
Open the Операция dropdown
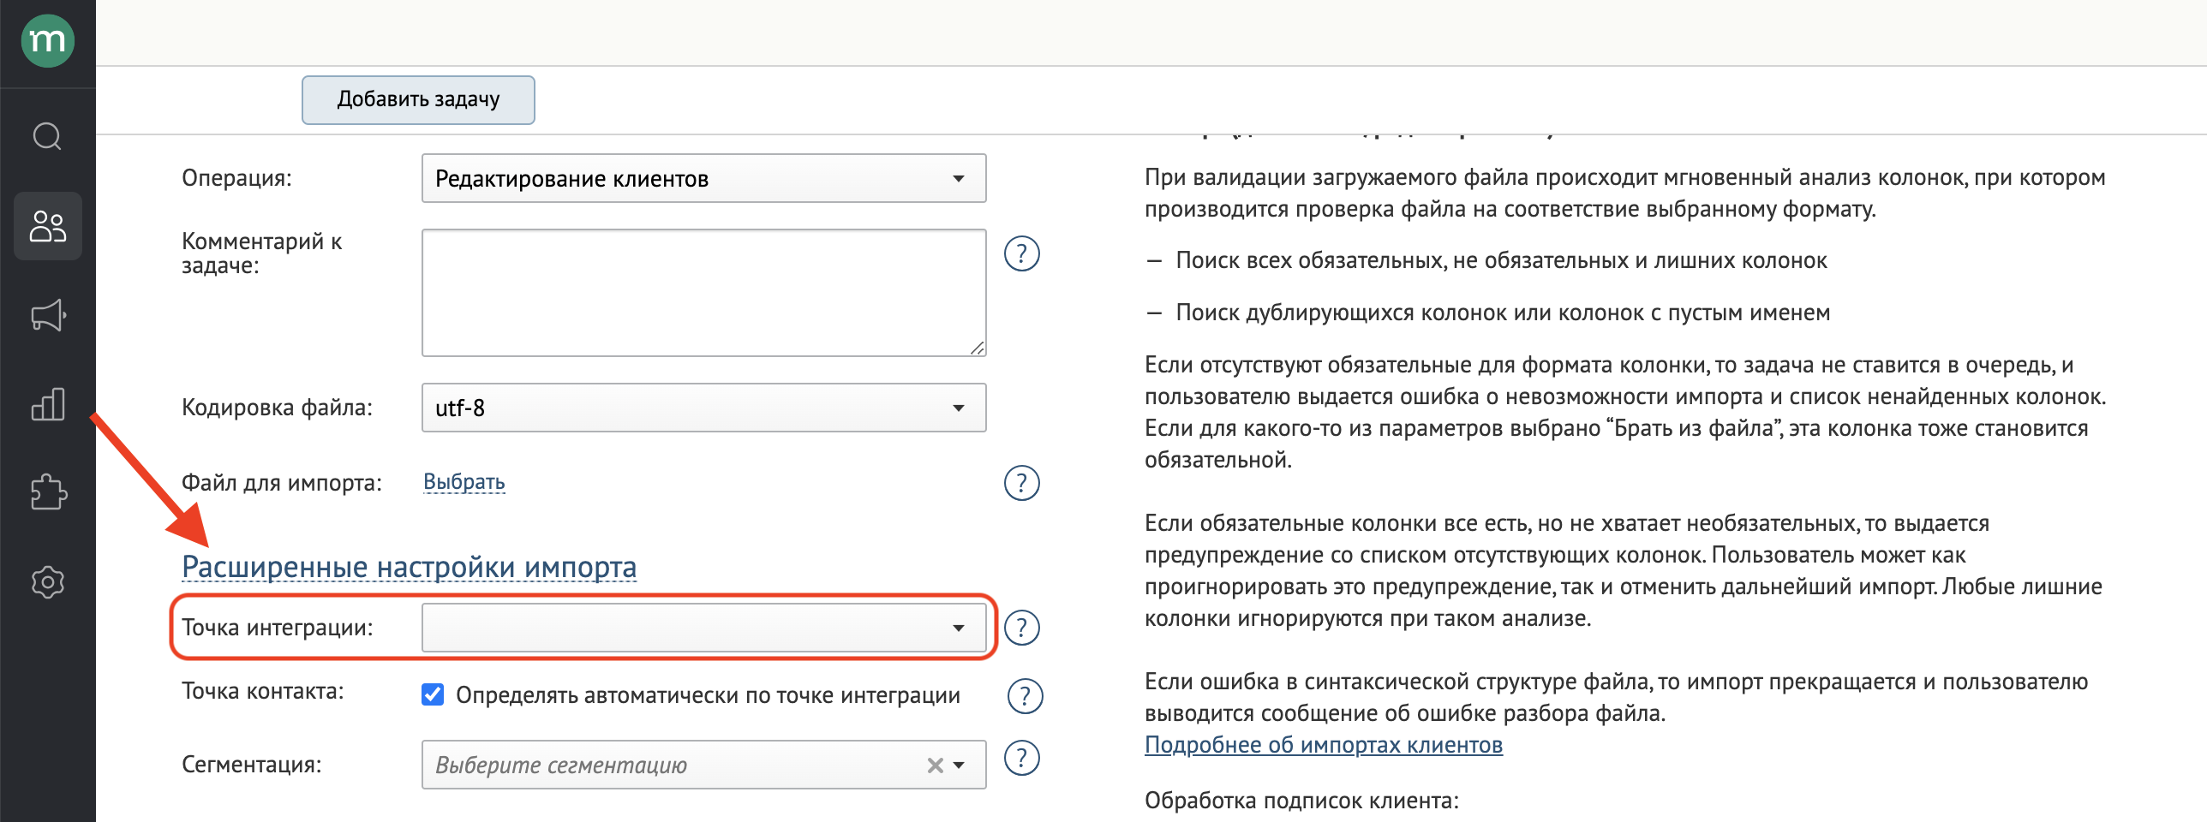[x=703, y=178]
